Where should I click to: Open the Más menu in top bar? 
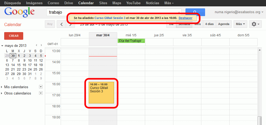pos(169,3)
